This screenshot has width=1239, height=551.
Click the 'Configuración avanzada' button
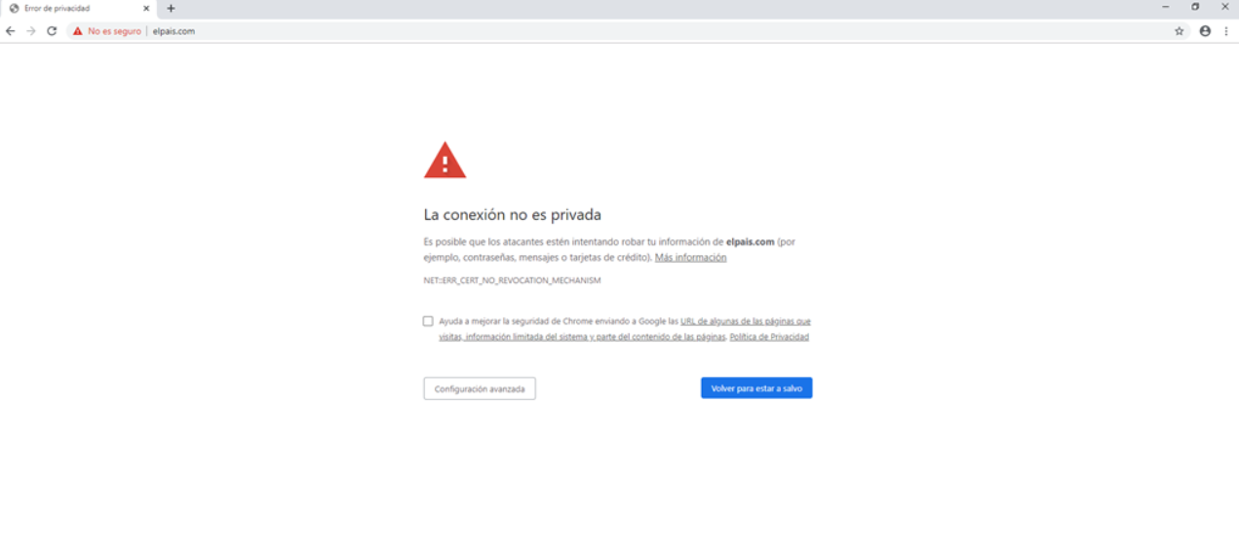(x=480, y=388)
